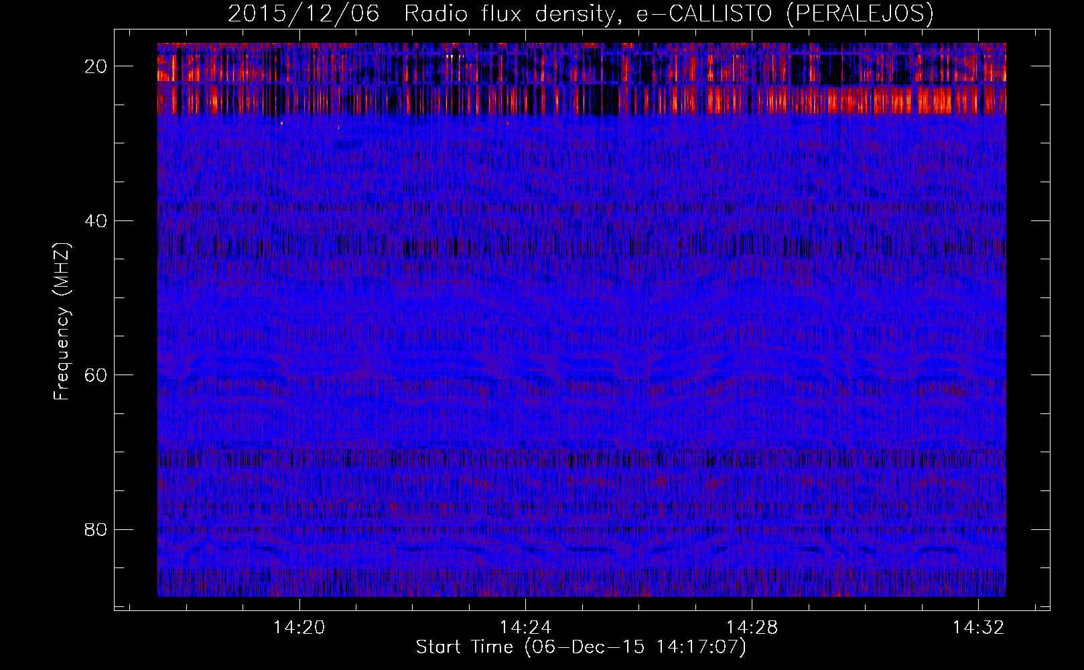Click the 14:24 time tick label
The height and width of the screenshot is (670, 1084).
tap(526, 627)
